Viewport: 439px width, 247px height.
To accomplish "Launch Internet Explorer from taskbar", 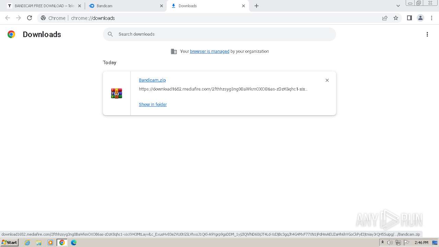I will (27, 243).
